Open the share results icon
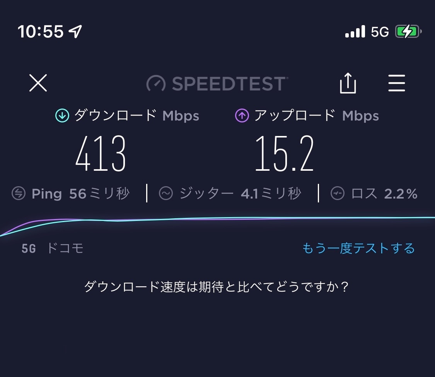 pyautogui.click(x=348, y=83)
